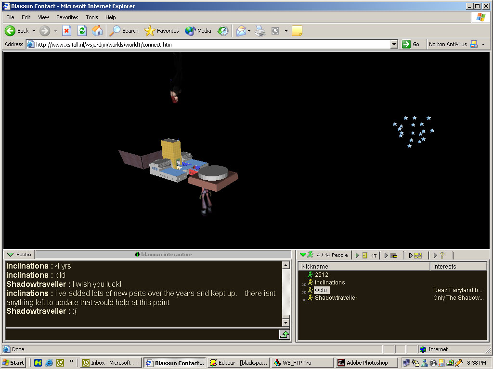Open the Tools menu

[x=92, y=17]
